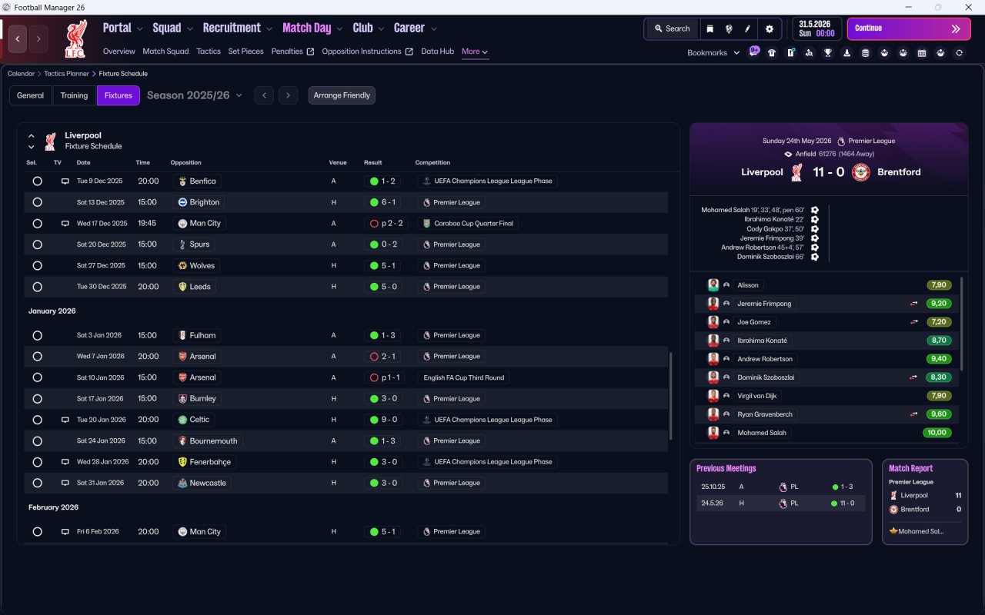Click the substitution arrows icon beside Ryan Gravenberch
The image size is (985, 615).
click(x=914, y=414)
